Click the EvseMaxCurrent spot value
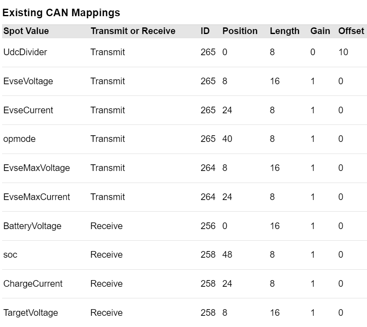The image size is (367, 327). click(x=37, y=197)
